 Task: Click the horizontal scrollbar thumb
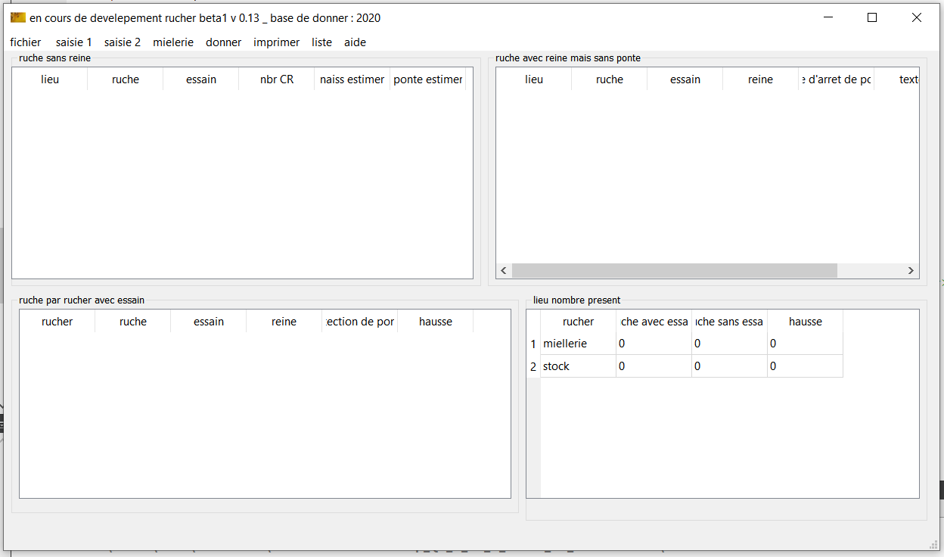(x=674, y=271)
